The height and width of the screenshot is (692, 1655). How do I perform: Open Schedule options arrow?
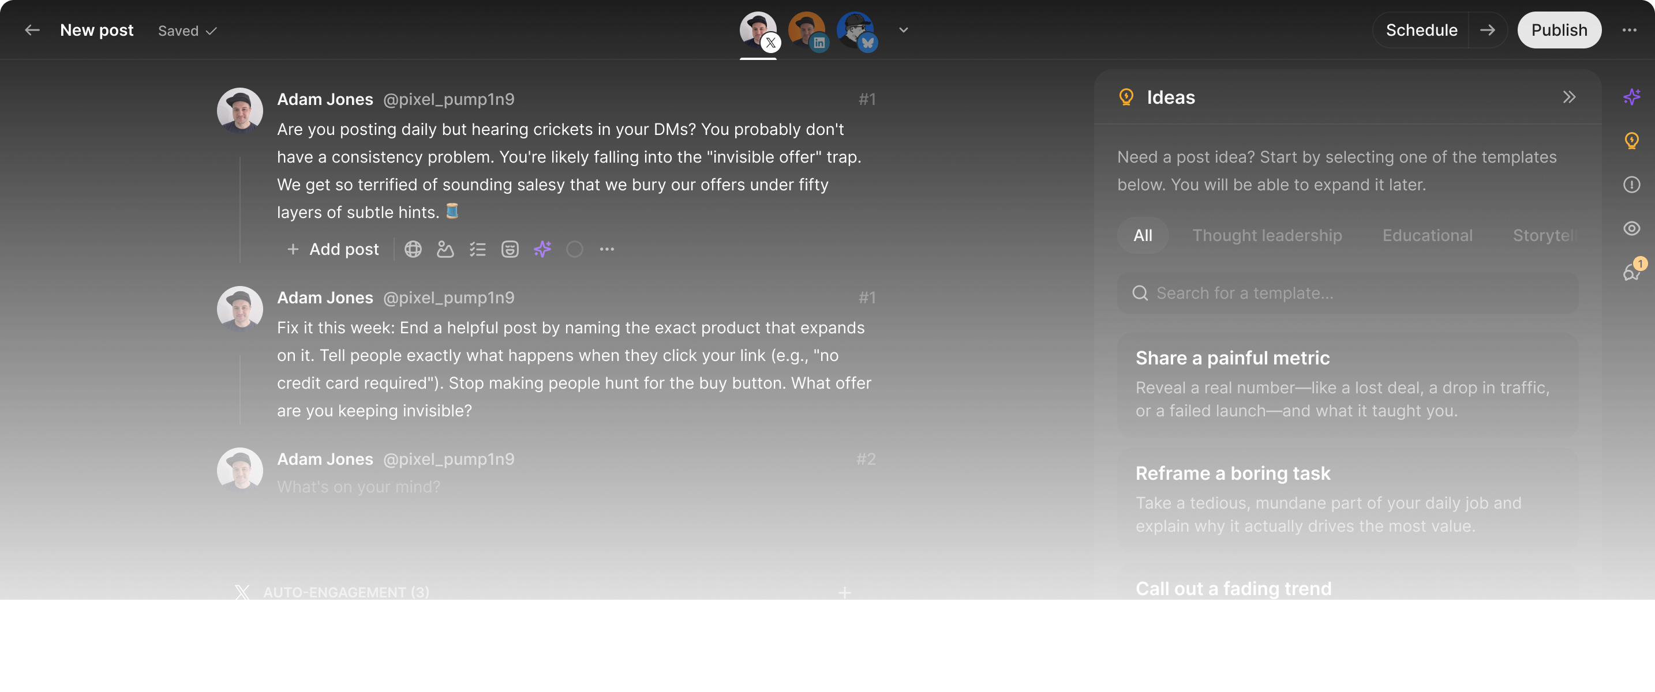coord(1487,30)
